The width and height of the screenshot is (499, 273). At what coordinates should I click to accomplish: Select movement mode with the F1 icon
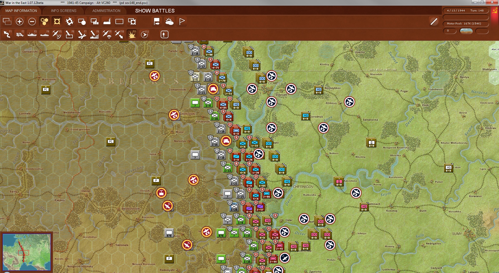[x=6, y=34]
